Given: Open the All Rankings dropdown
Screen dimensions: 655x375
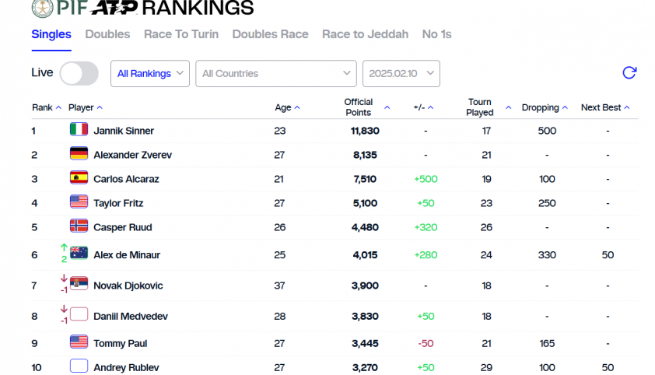Looking at the screenshot, I should (150, 73).
